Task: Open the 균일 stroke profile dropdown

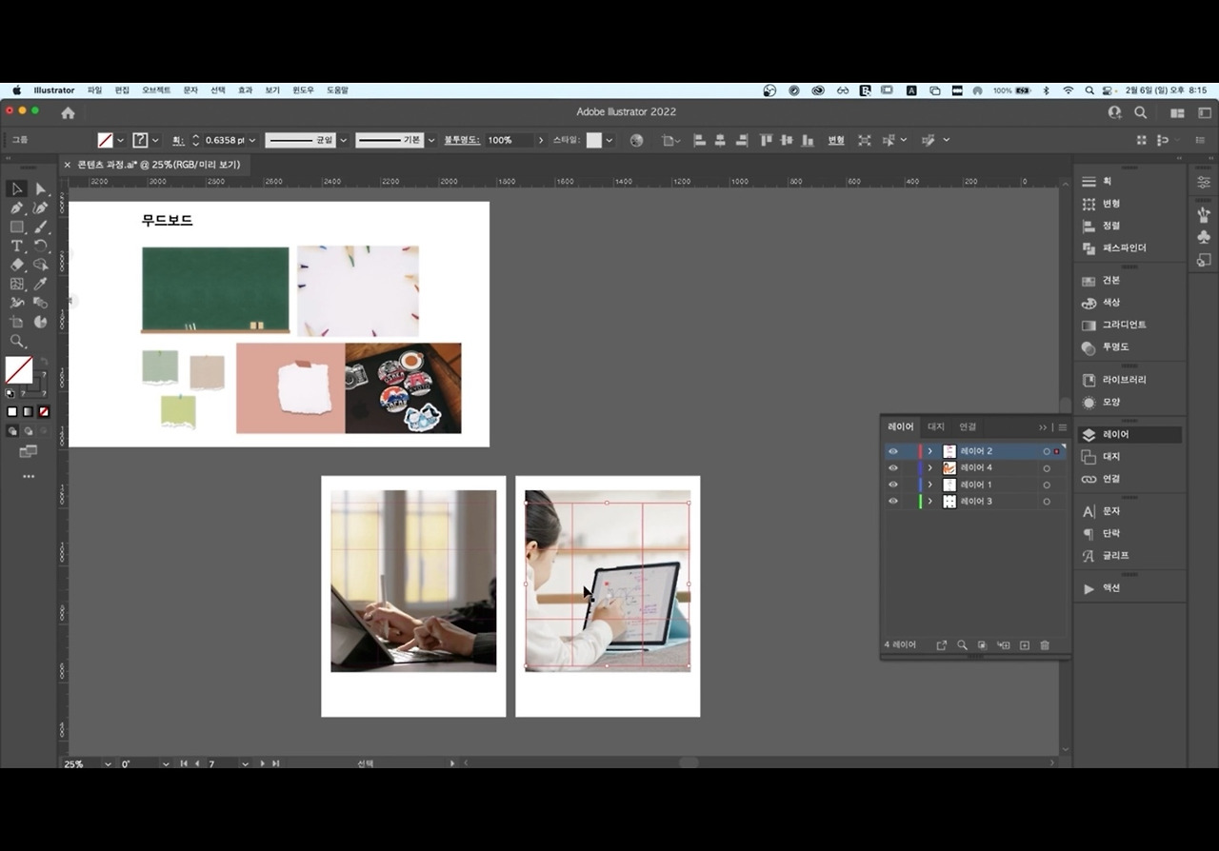Action: 343,141
